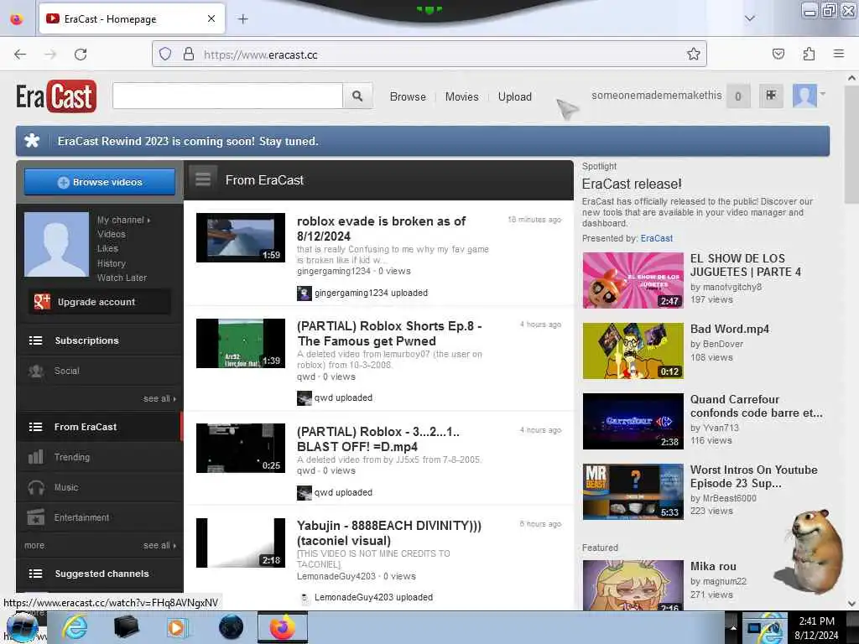
Task: Click see all under Social section
Action: point(159,398)
